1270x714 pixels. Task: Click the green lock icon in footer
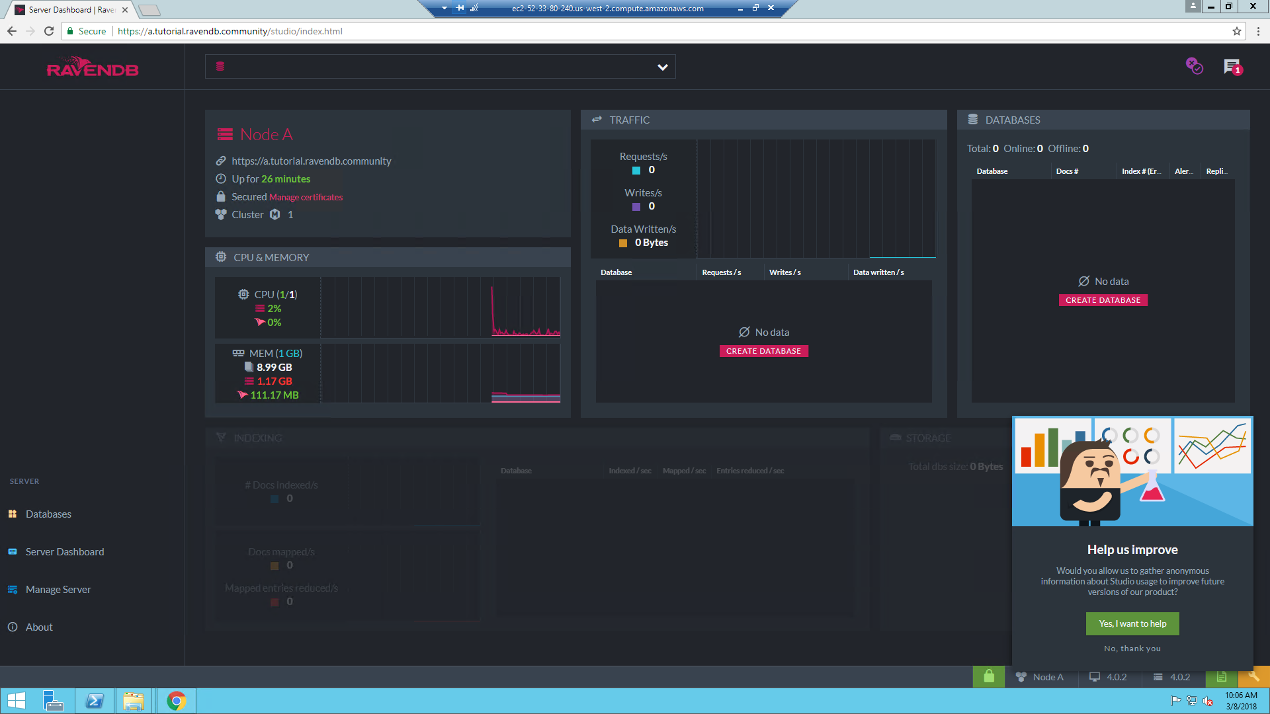pyautogui.click(x=989, y=676)
